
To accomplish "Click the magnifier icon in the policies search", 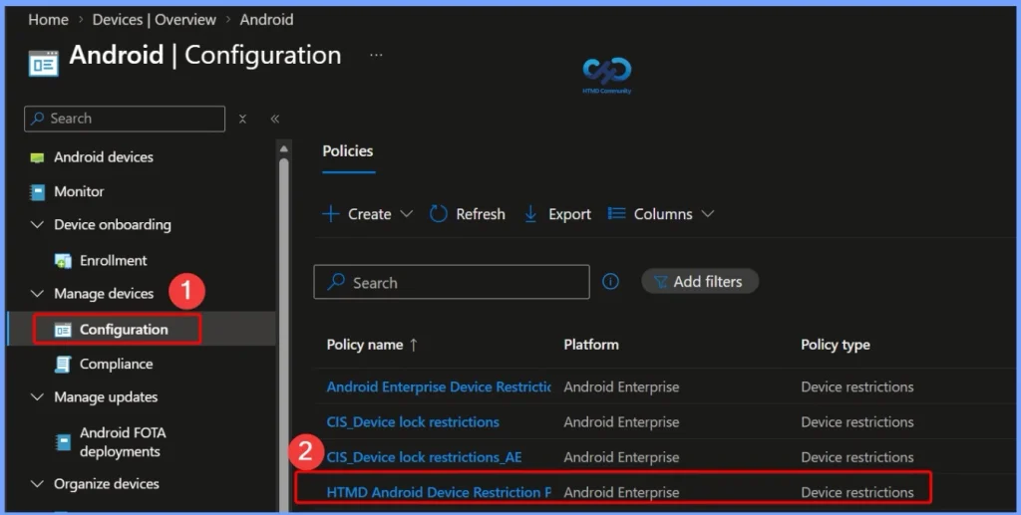I will (336, 282).
